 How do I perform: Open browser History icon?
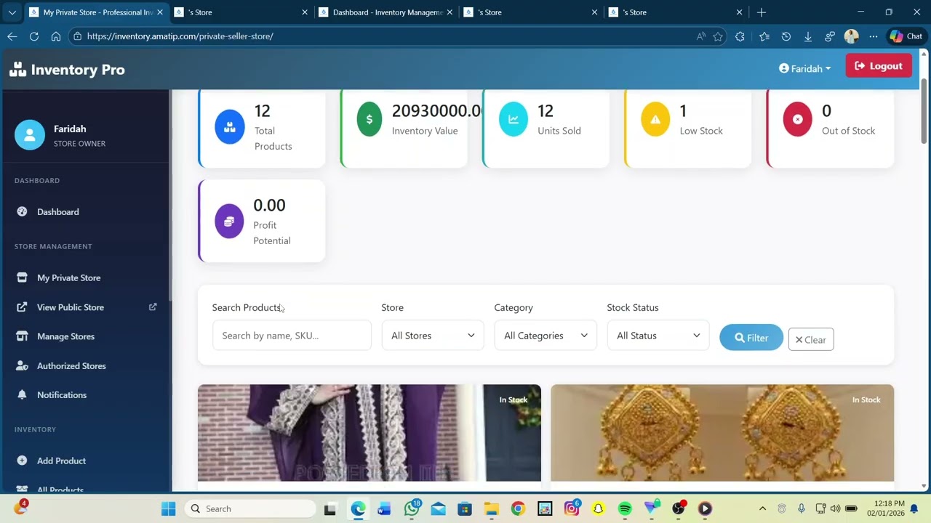pos(786,36)
